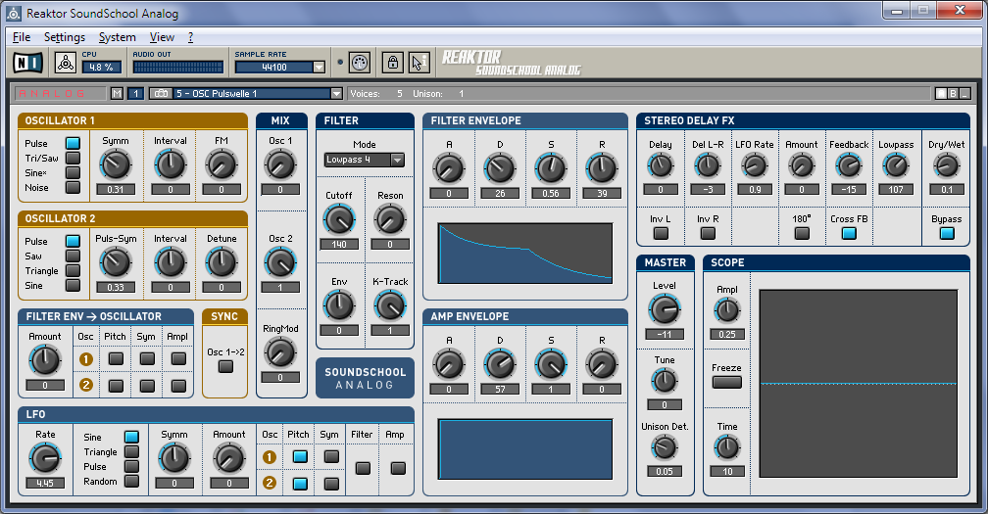Click the Native Instruments NI logo
This screenshot has height=514, width=988.
(x=28, y=63)
